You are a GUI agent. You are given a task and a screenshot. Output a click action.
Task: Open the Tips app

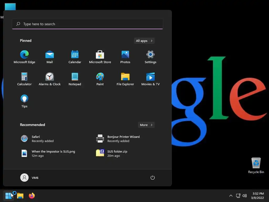coord(24,101)
